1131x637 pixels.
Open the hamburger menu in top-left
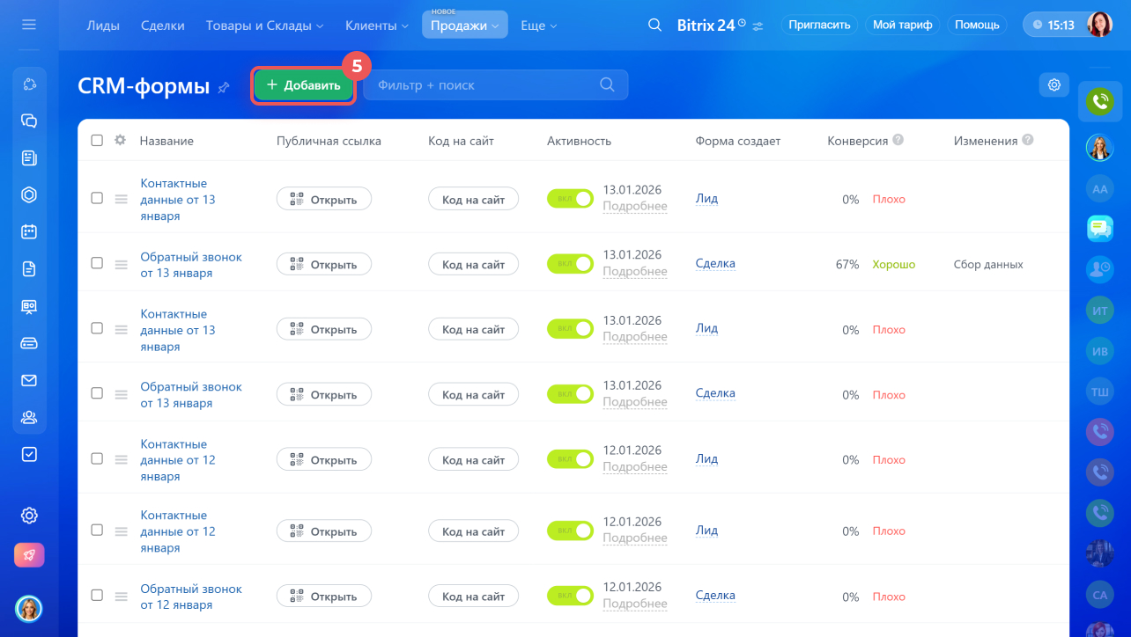tap(29, 25)
